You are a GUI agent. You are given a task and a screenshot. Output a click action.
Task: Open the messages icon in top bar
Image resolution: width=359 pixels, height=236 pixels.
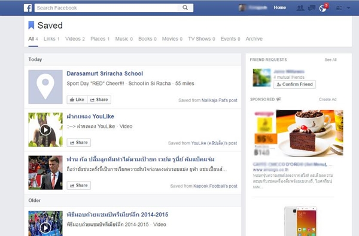tap(312, 8)
